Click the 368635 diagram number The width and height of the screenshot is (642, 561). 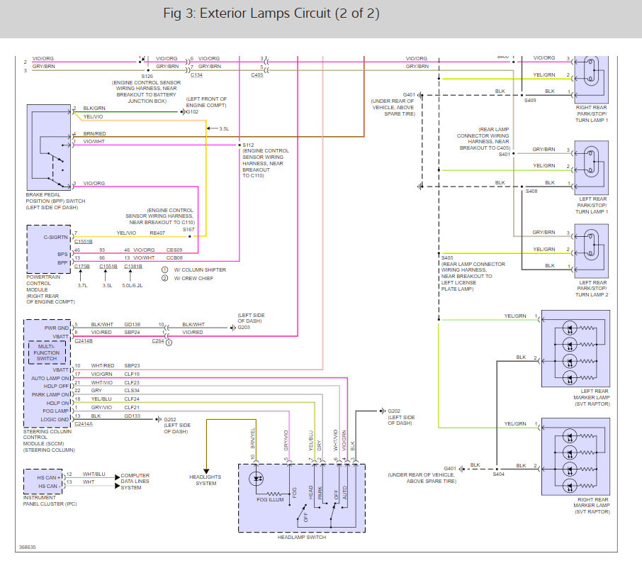coord(28,547)
